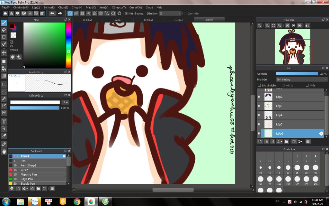Hide the Lớp6 layer
The width and height of the screenshot is (329, 206).
click(259, 134)
